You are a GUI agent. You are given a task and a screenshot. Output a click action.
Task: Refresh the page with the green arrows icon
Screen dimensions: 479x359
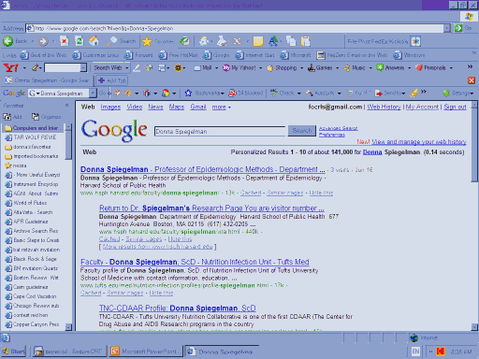pyautogui.click(x=80, y=41)
